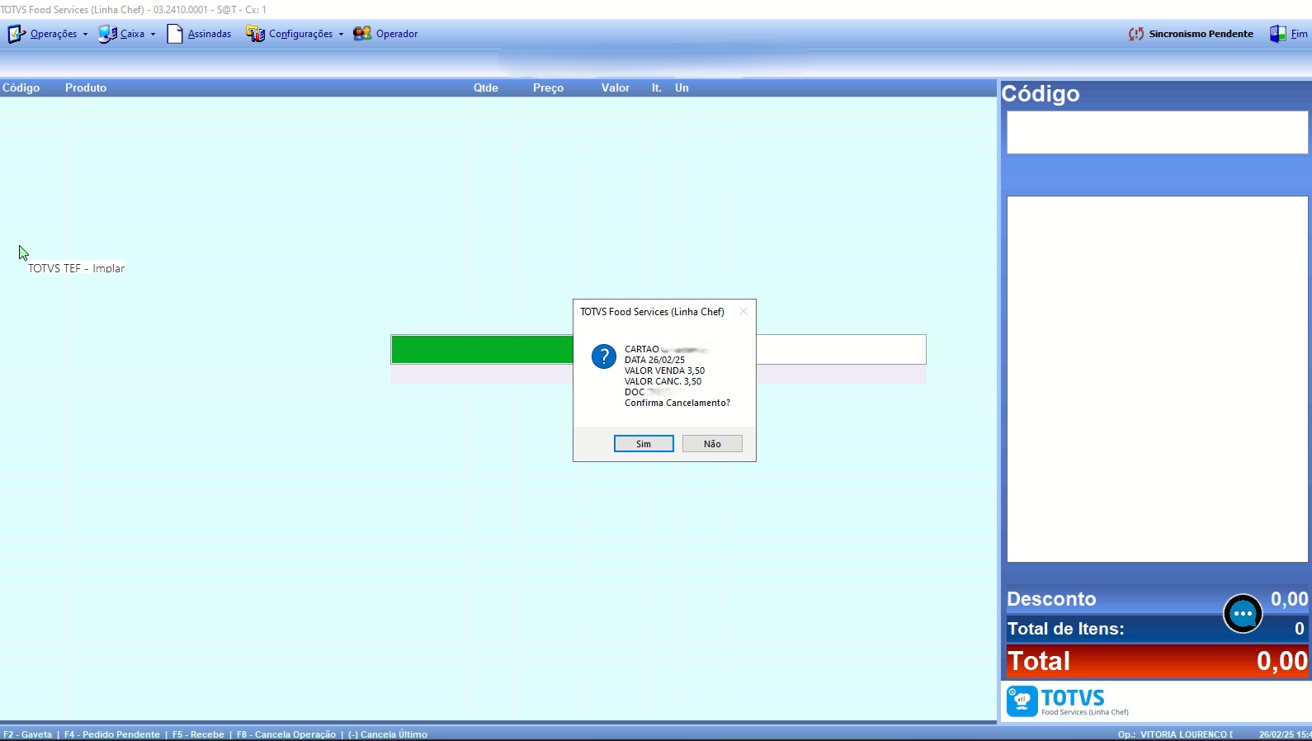Click the Desconto value row
The width and height of the screenshot is (1312, 741).
[1157, 599]
